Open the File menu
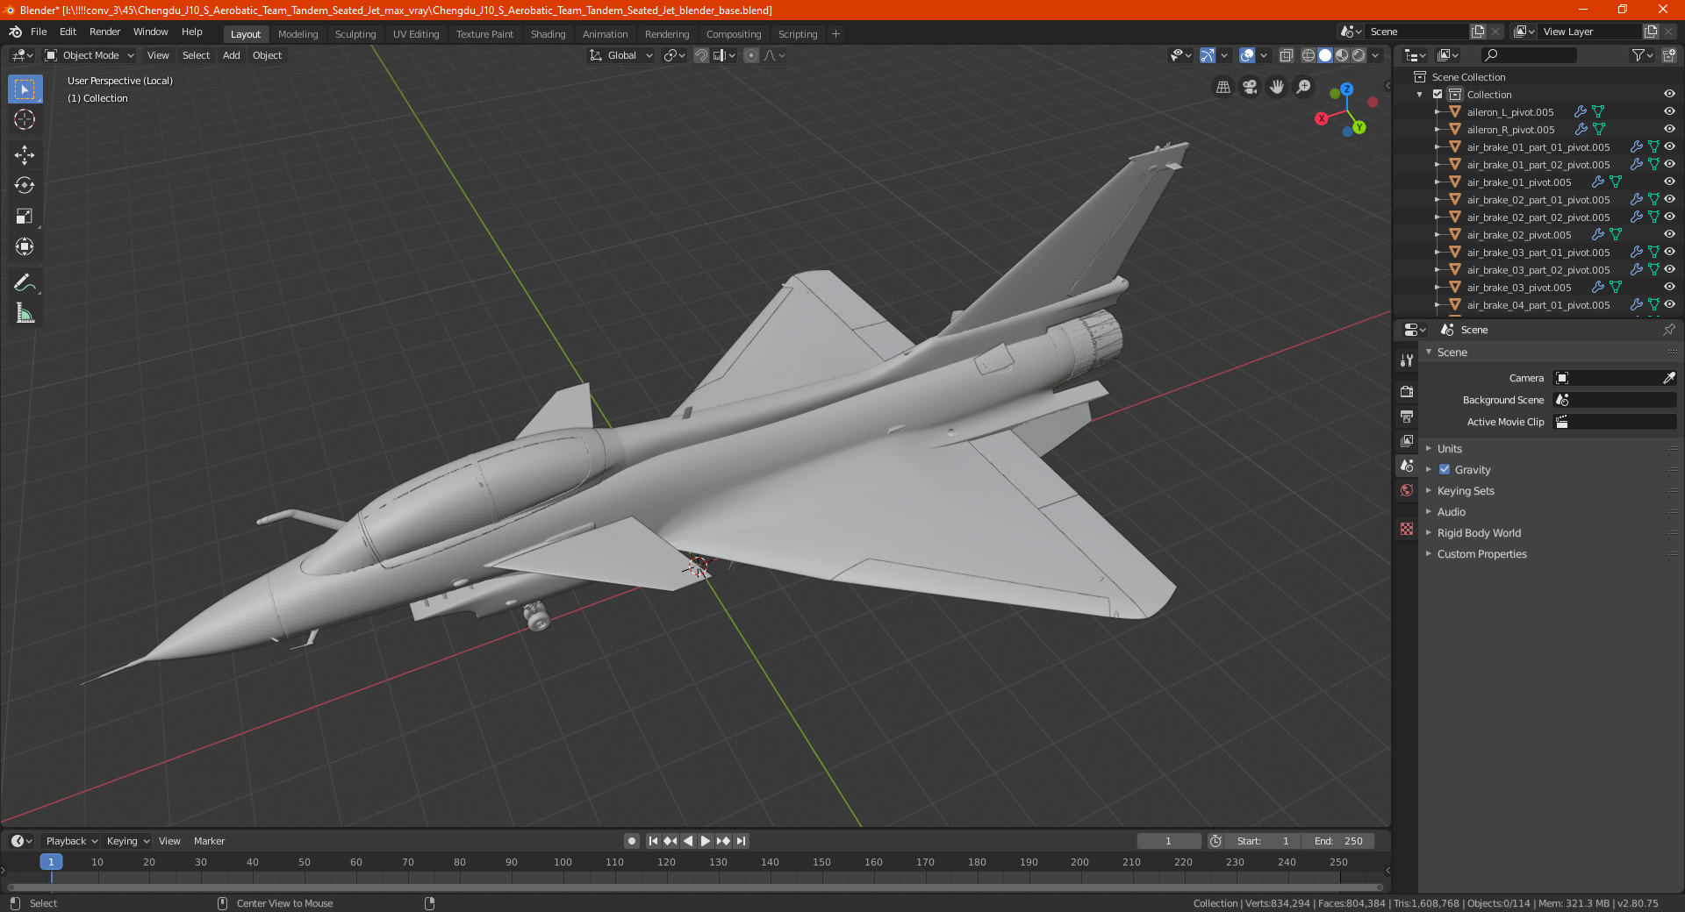 [39, 32]
